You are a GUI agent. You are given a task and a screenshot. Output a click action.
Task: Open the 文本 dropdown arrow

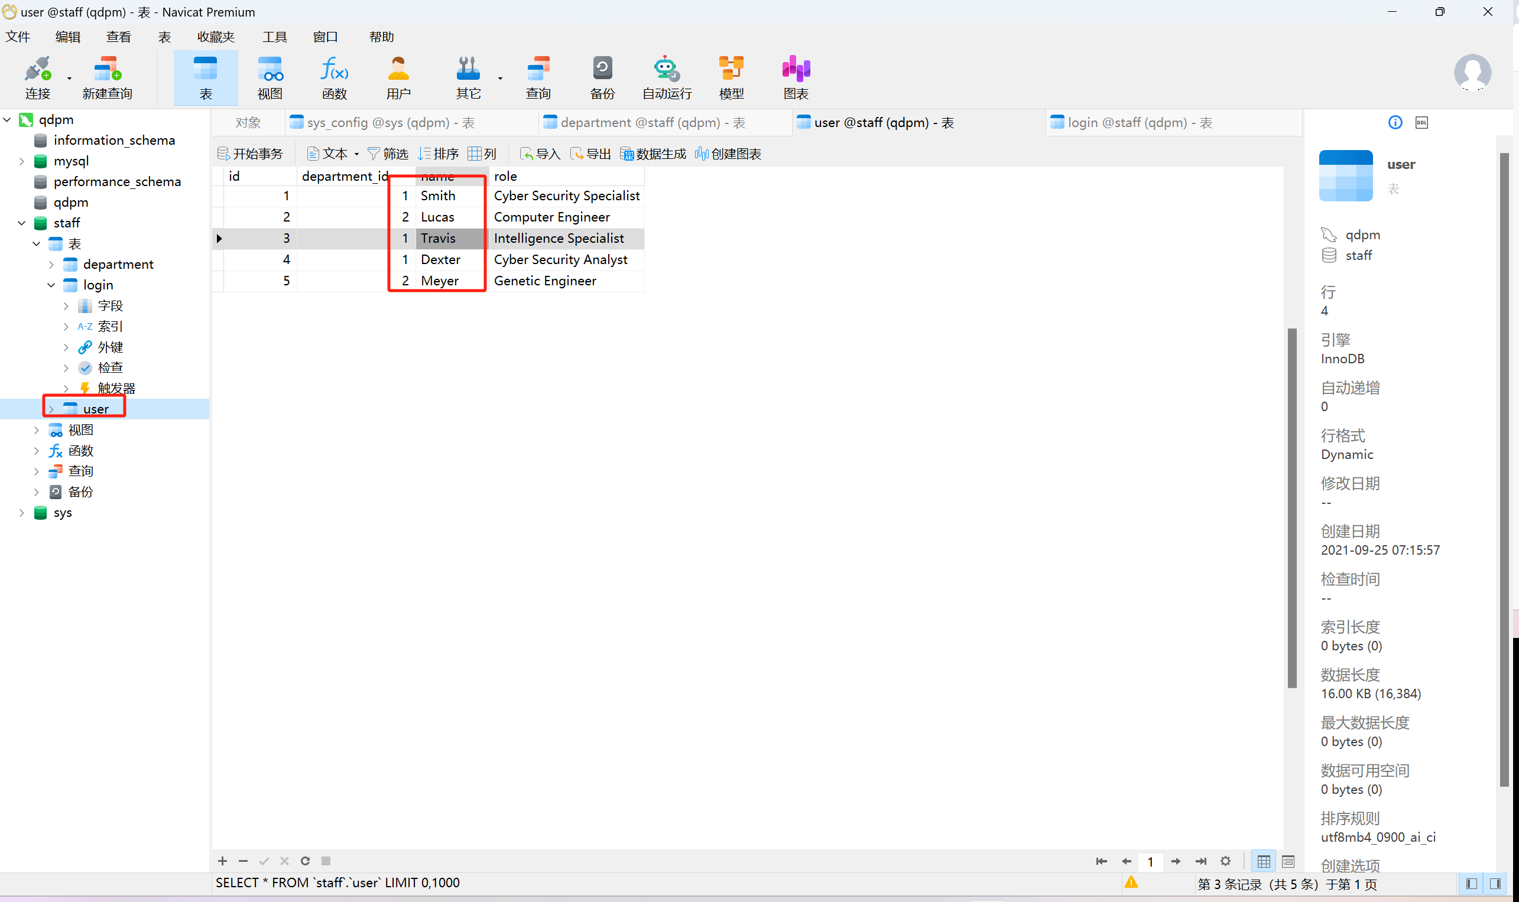357,154
